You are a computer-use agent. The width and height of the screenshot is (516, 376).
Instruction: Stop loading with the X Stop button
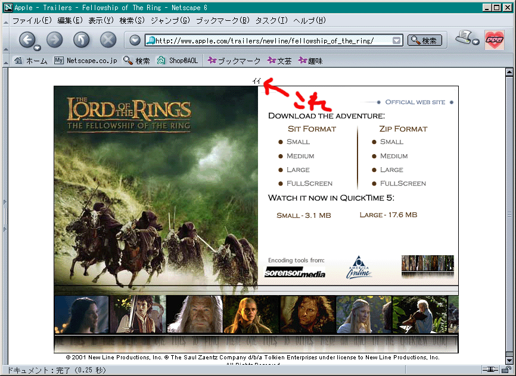(x=108, y=40)
